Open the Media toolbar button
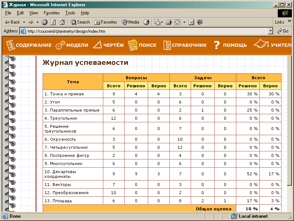294x221 pixels. tap(130, 22)
